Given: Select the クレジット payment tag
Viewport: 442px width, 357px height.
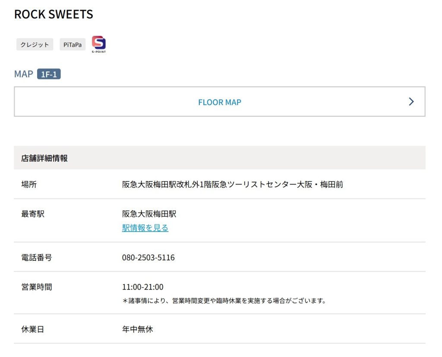Looking at the screenshot, I should tap(35, 45).
